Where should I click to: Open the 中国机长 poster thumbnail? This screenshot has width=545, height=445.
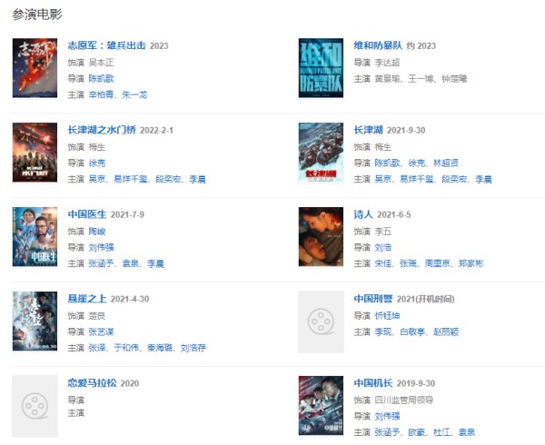321,406
